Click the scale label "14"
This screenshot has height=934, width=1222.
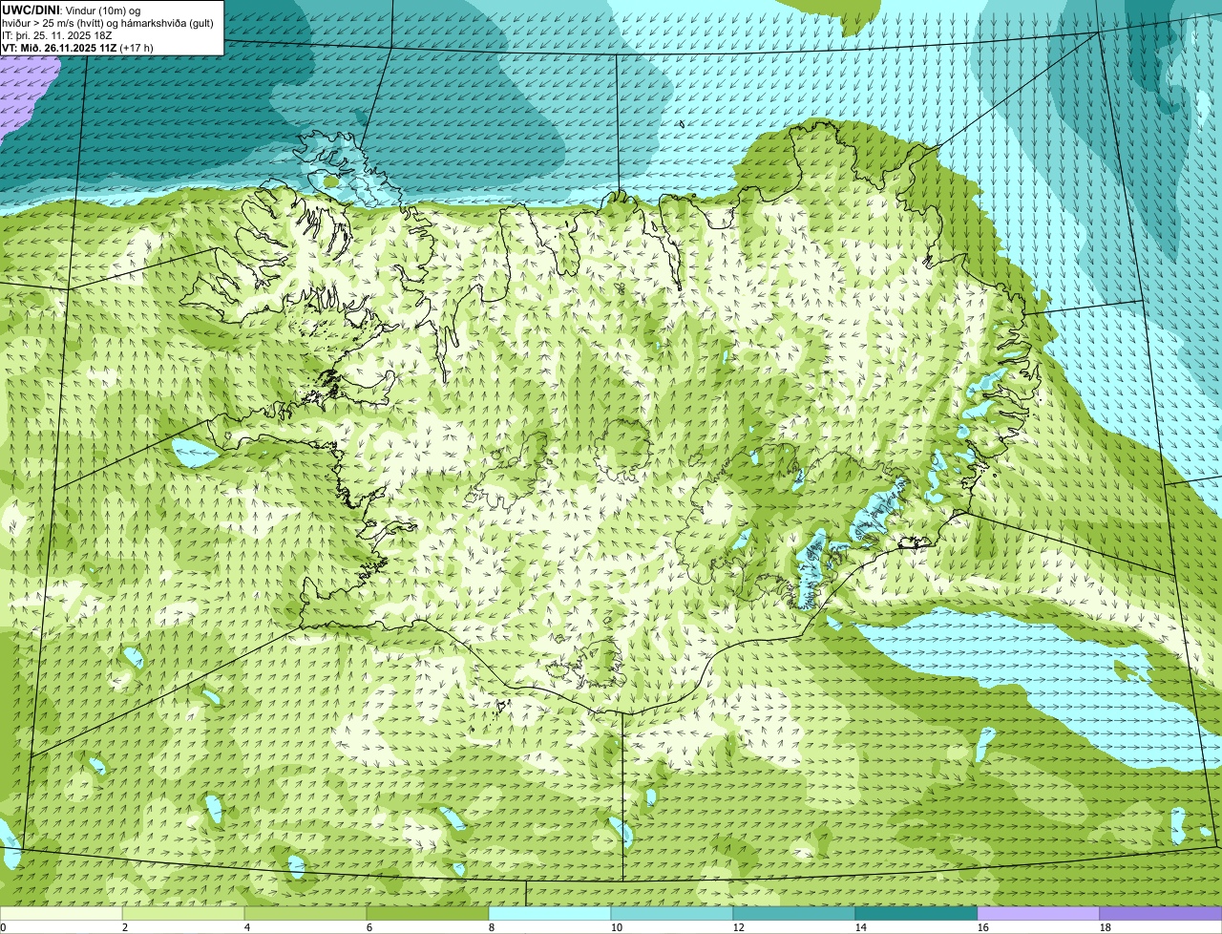point(861,927)
